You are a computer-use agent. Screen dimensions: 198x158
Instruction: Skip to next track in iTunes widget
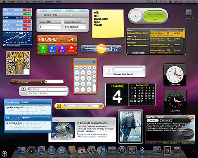[140, 16]
